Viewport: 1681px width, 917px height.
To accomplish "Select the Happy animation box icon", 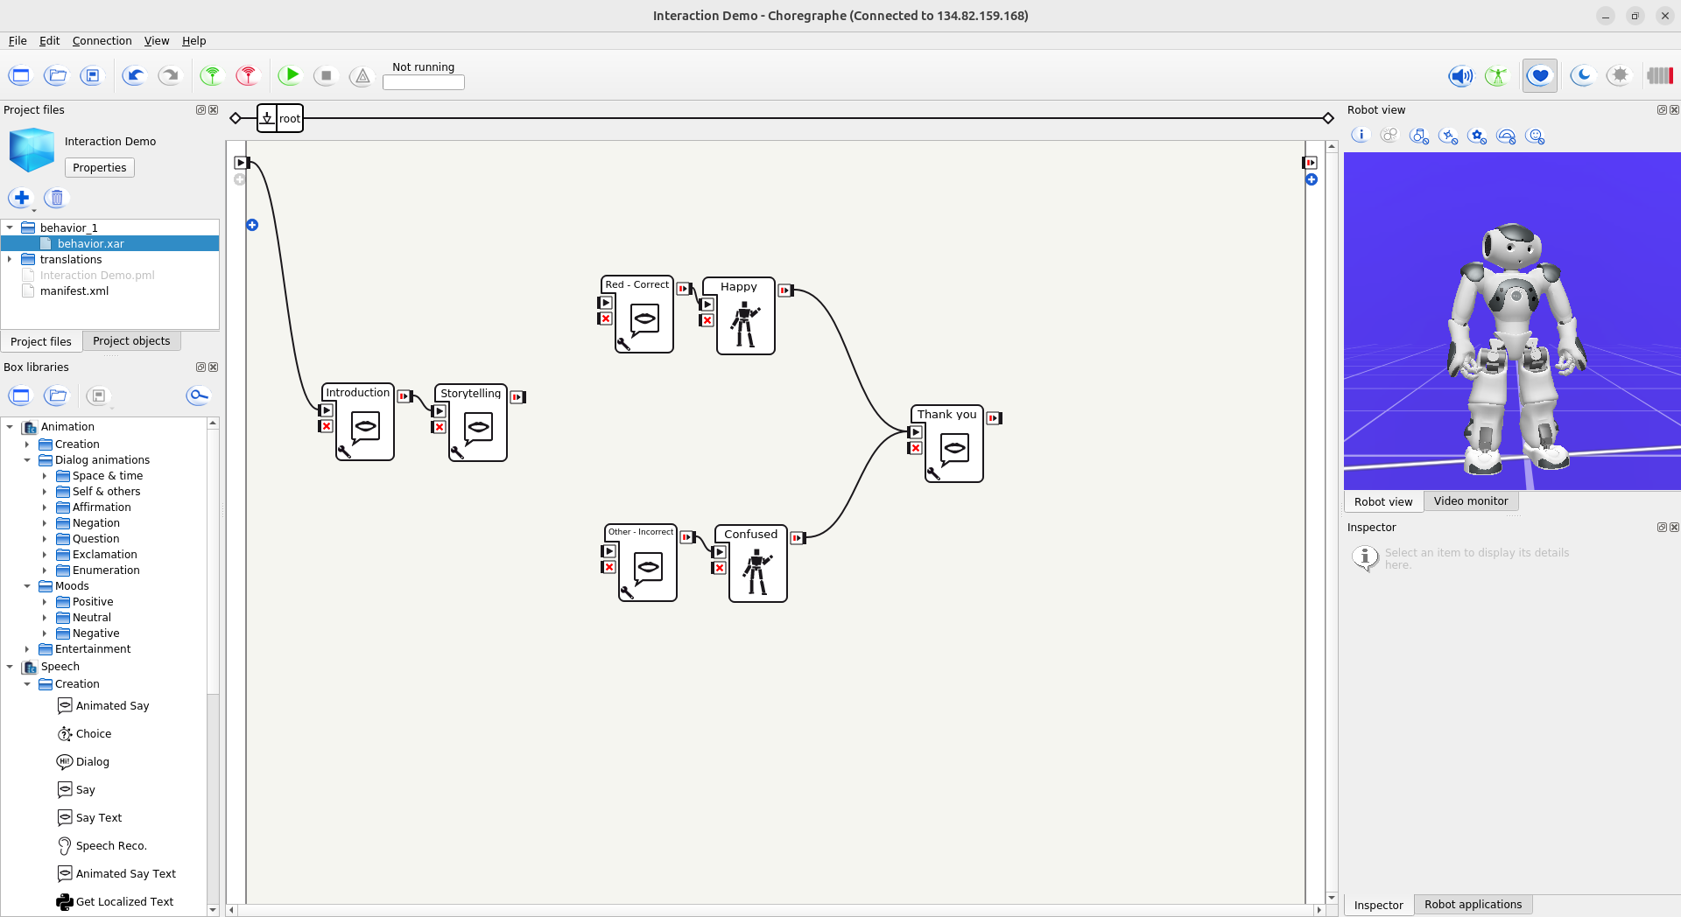I will coord(745,325).
